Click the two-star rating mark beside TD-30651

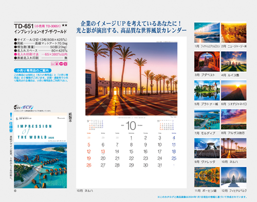tap(64, 26)
